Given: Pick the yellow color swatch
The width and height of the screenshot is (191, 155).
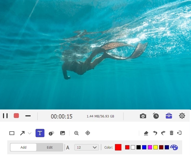Looking at the screenshot, I should tap(155, 147).
